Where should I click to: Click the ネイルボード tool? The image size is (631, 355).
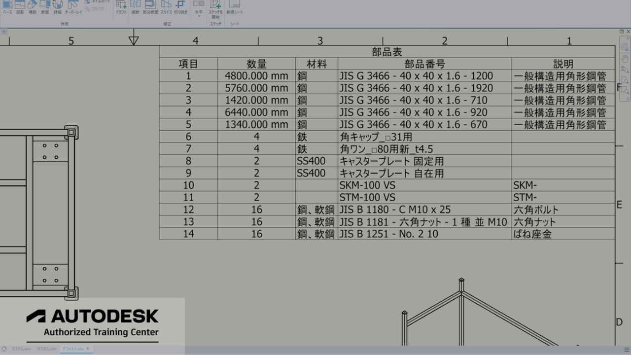pos(98,1)
